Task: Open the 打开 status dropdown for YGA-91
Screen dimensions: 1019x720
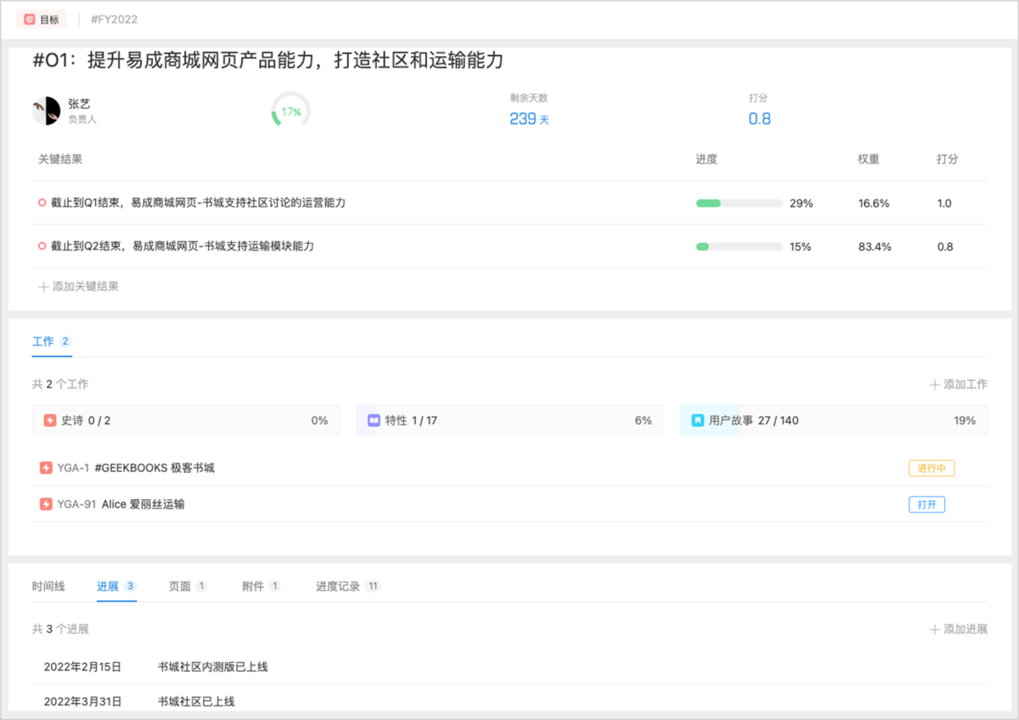Action: point(926,504)
